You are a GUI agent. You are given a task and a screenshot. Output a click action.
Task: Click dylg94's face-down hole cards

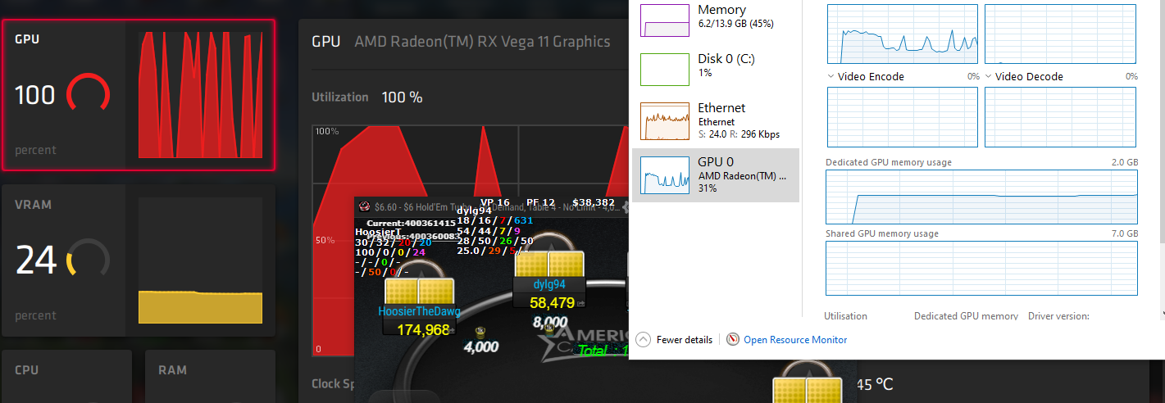coord(548,264)
